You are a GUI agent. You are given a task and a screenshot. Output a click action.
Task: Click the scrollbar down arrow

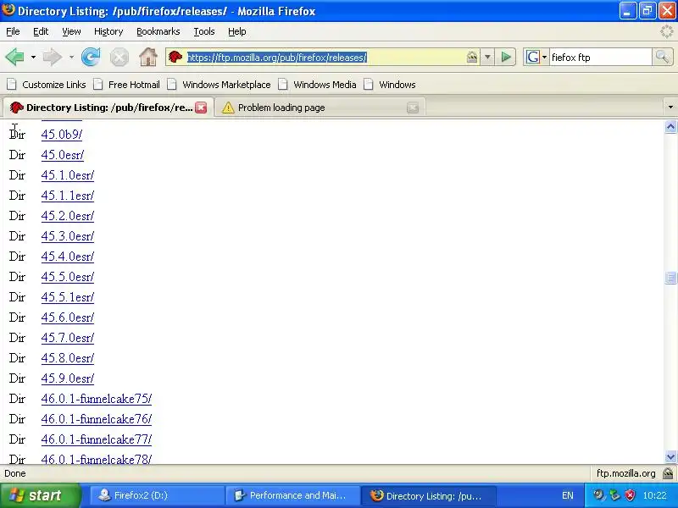(x=670, y=456)
